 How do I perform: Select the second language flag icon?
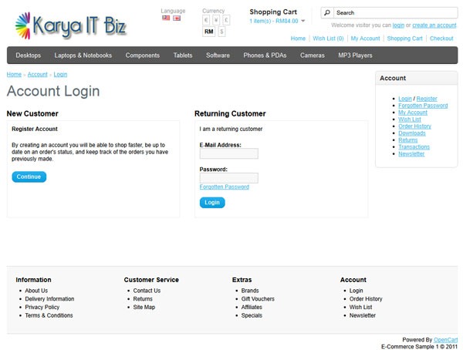coord(177,19)
